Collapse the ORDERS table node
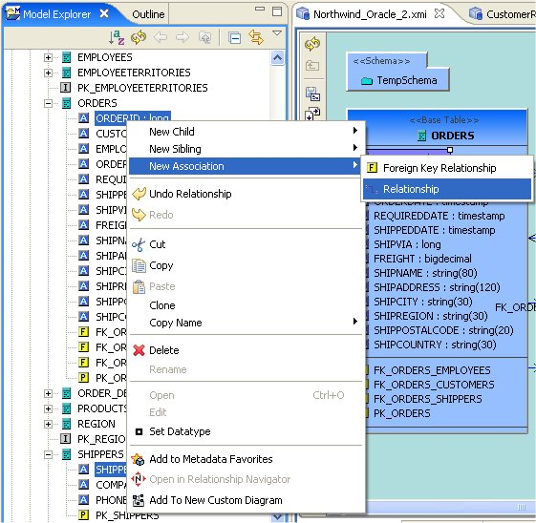This screenshot has width=536, height=523. click(48, 103)
